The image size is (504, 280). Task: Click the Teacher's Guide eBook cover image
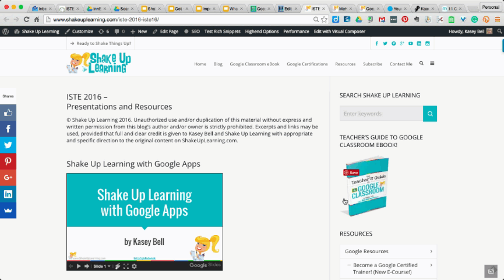(x=365, y=186)
